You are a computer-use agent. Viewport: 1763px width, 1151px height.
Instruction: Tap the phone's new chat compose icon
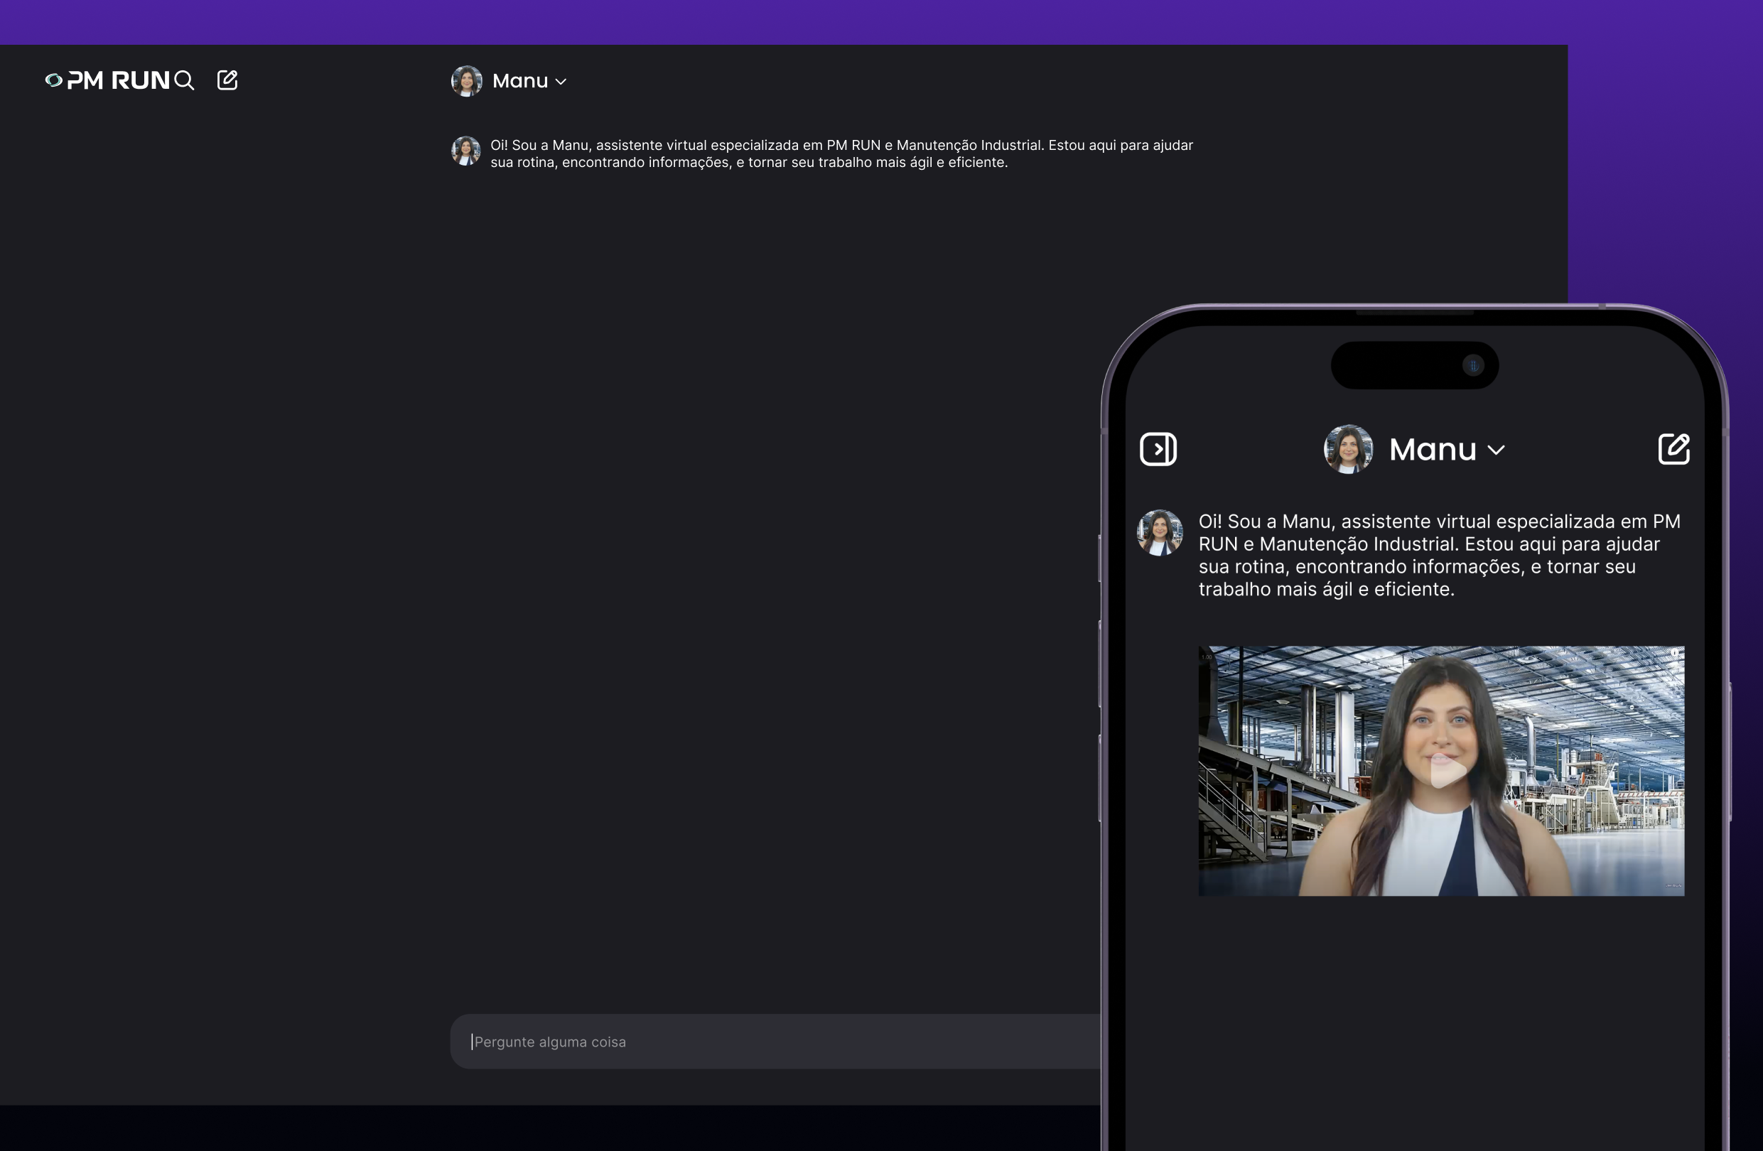(x=1673, y=449)
